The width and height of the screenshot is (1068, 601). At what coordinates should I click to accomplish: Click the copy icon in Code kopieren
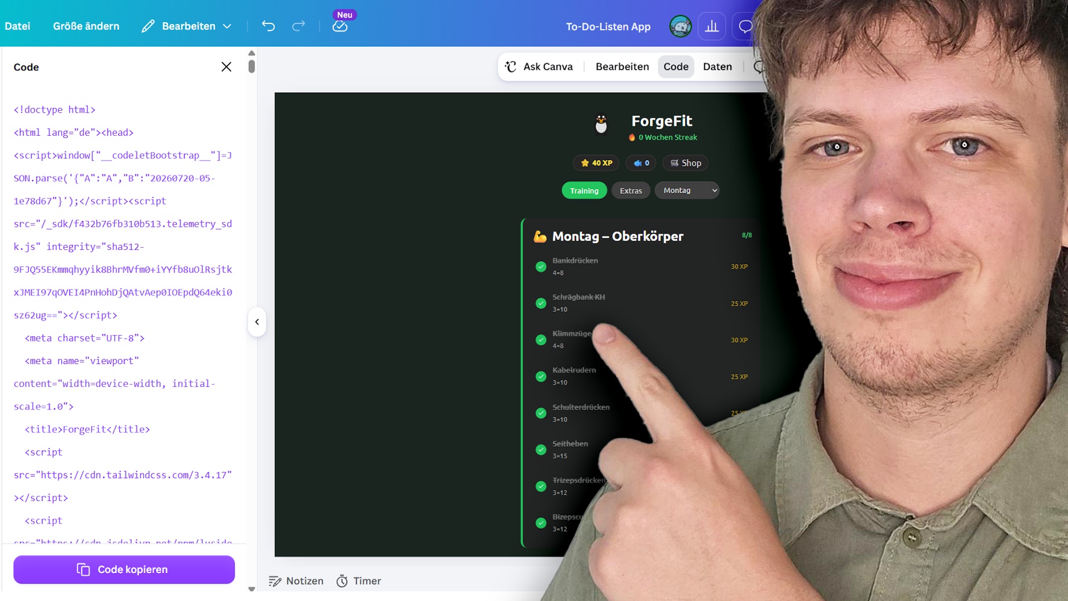point(83,569)
